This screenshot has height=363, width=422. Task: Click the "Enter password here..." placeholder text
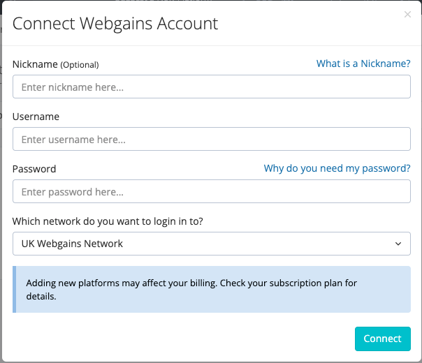73,192
